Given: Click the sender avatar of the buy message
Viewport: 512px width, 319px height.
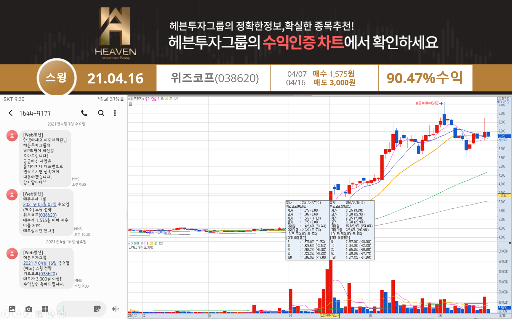Looking at the screenshot, I should (12, 195).
